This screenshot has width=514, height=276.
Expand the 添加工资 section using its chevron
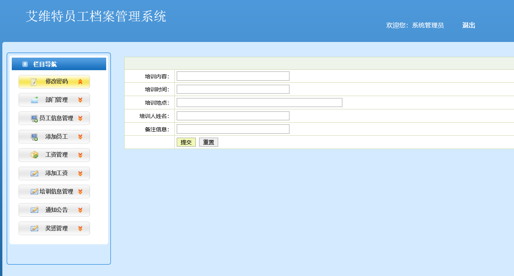[x=80, y=173]
